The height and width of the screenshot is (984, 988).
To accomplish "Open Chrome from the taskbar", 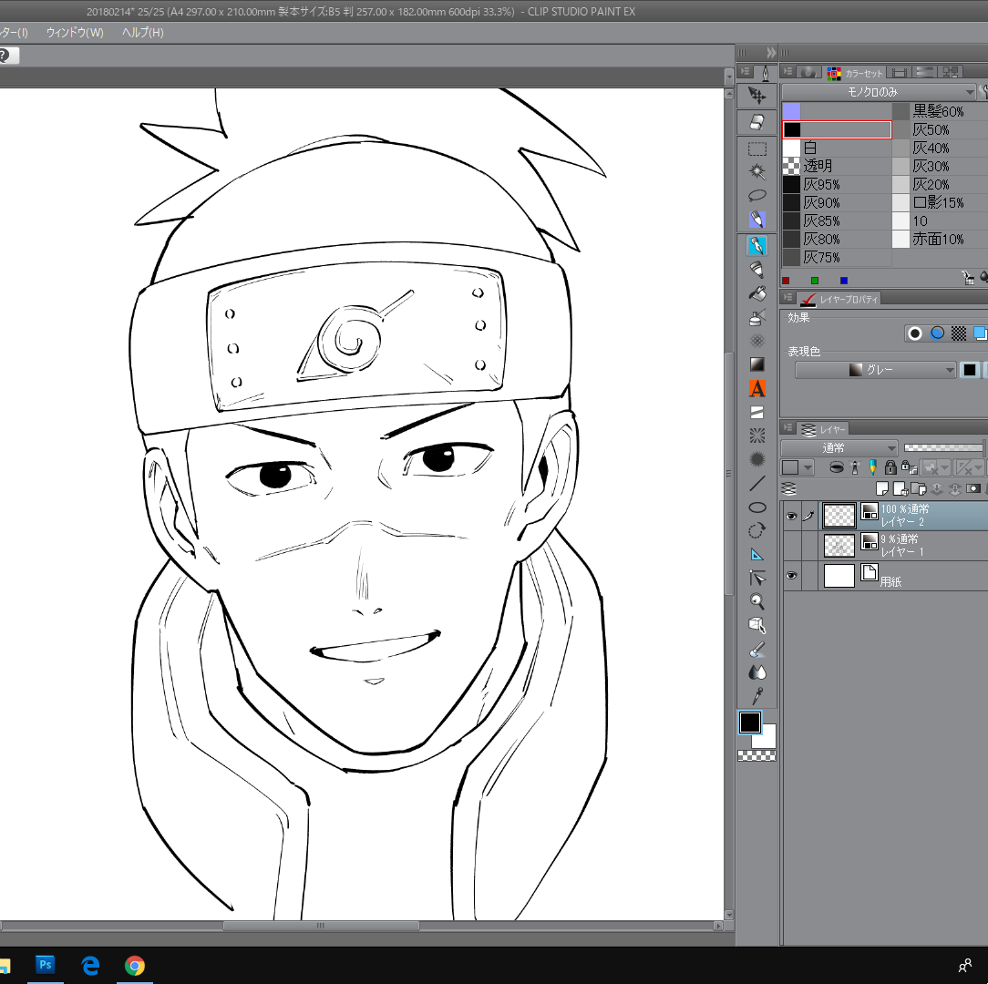I will point(134,965).
